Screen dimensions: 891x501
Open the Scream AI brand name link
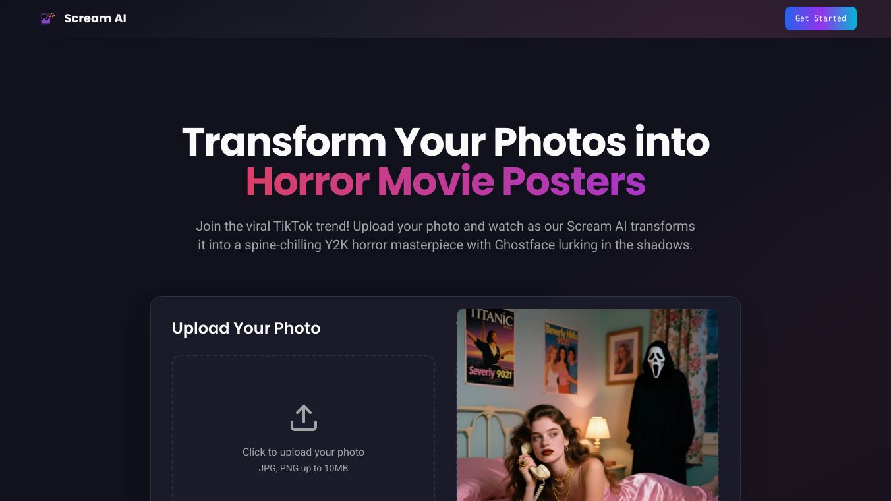click(x=95, y=18)
